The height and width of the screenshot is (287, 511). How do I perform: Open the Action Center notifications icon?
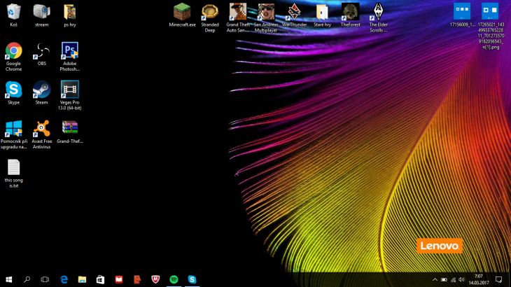[x=498, y=279]
